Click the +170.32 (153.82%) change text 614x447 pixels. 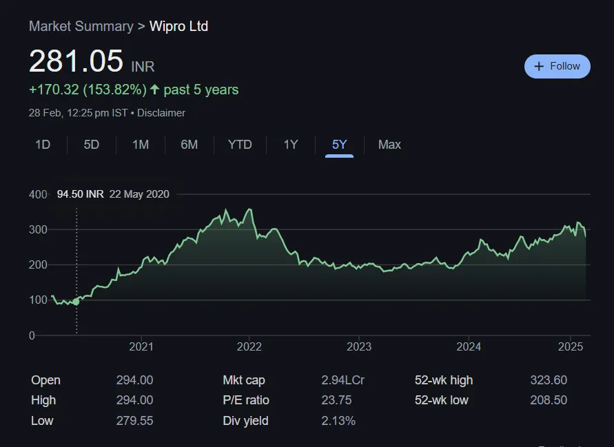(88, 90)
